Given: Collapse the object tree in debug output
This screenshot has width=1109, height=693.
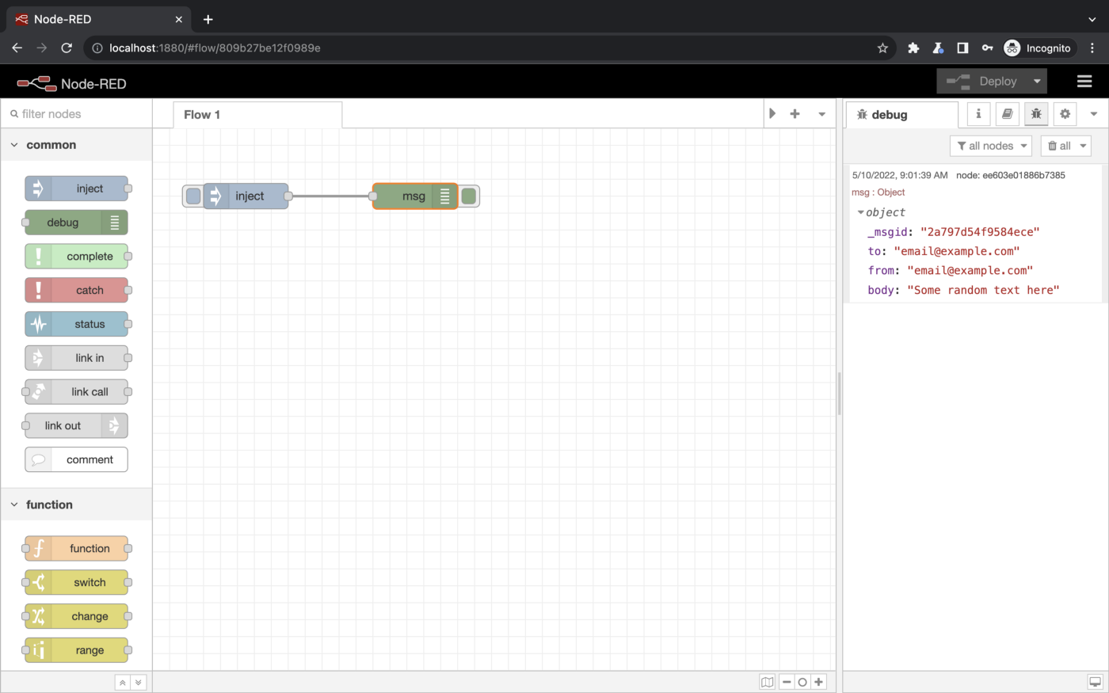Looking at the screenshot, I should coord(861,212).
